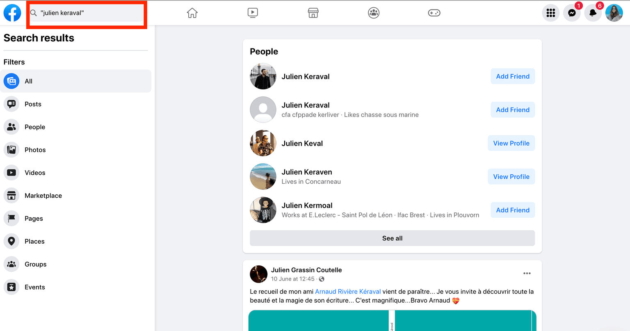The height and width of the screenshot is (331, 630).
Task: Open Julien Kermoal's profile picture
Action: point(263,210)
